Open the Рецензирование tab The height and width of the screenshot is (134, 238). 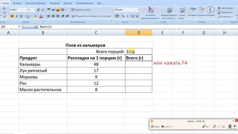tap(84, 3)
